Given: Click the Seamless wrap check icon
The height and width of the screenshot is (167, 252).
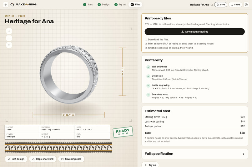Looking at the screenshot, I should pyautogui.click(x=148, y=95).
